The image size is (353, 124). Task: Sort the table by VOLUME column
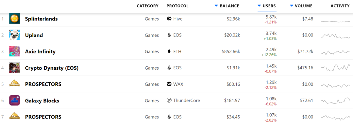301,6
